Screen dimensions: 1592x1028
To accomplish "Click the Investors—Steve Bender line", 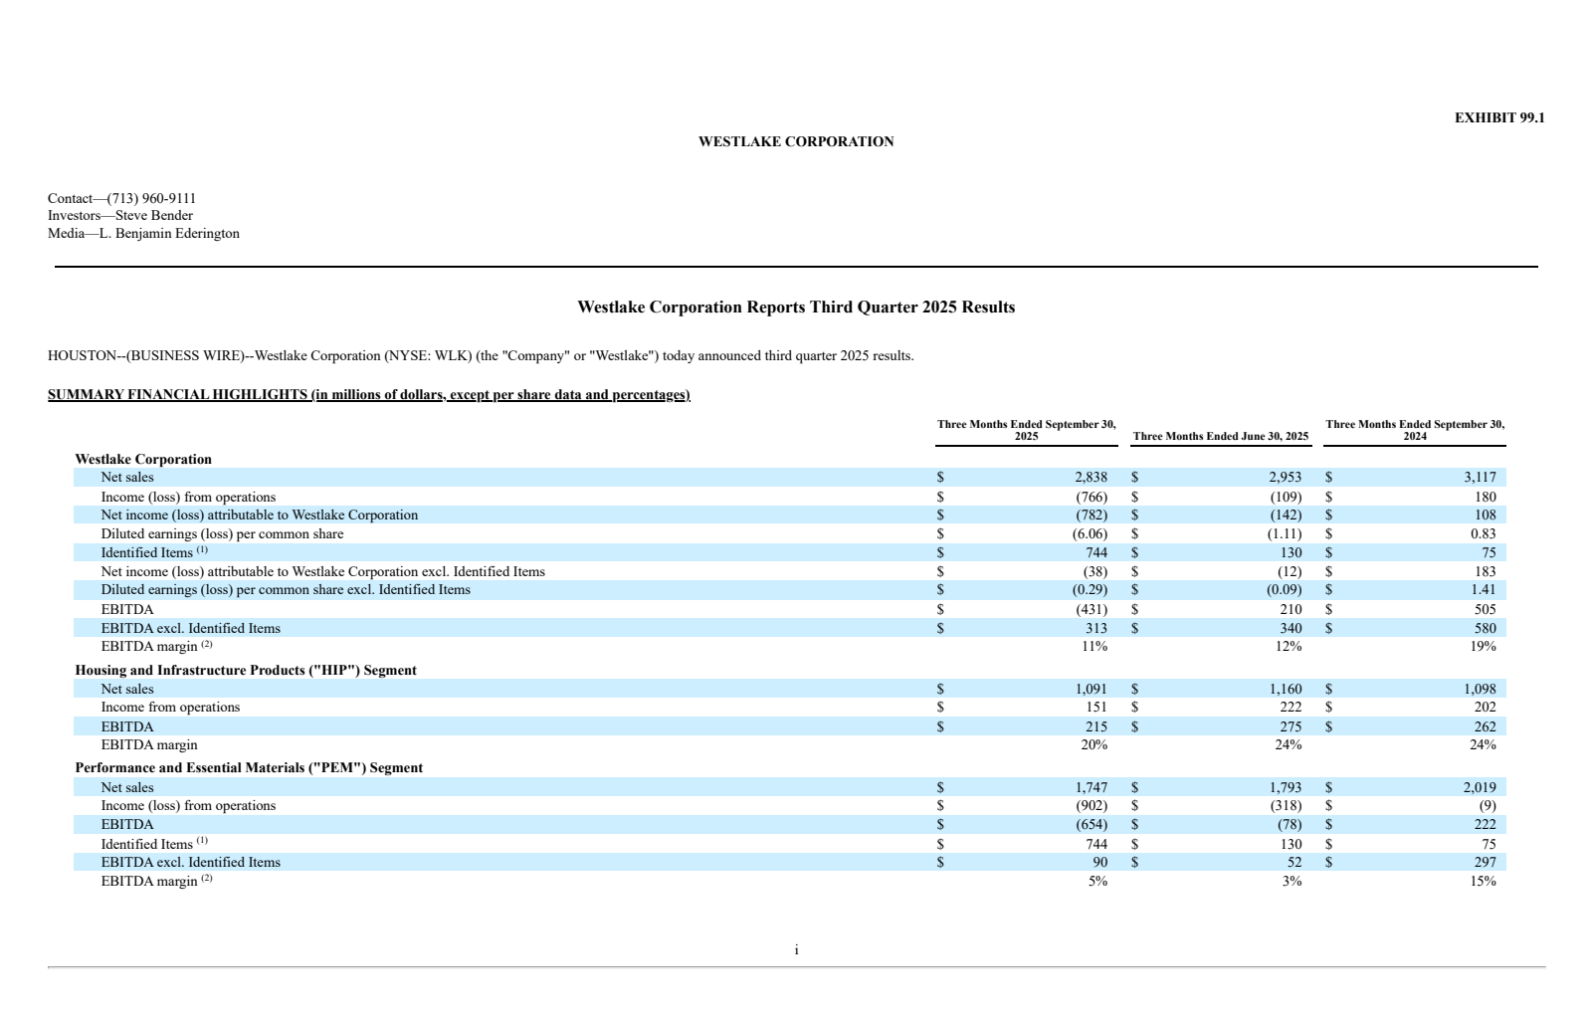I will point(120,215).
